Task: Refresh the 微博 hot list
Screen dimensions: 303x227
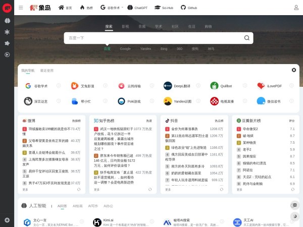Action: tap(79, 190)
